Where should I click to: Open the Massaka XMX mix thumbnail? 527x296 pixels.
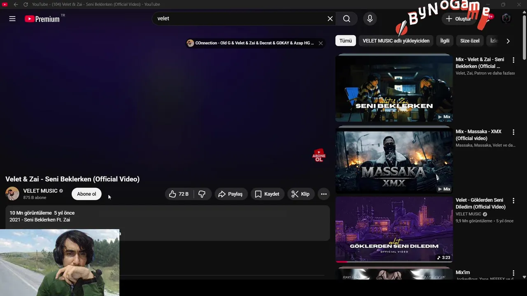pyautogui.click(x=394, y=160)
